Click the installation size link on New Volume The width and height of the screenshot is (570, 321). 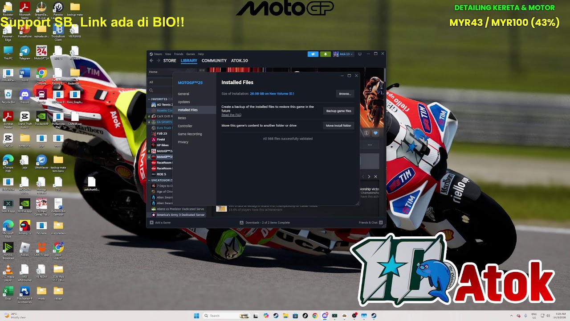(x=272, y=94)
